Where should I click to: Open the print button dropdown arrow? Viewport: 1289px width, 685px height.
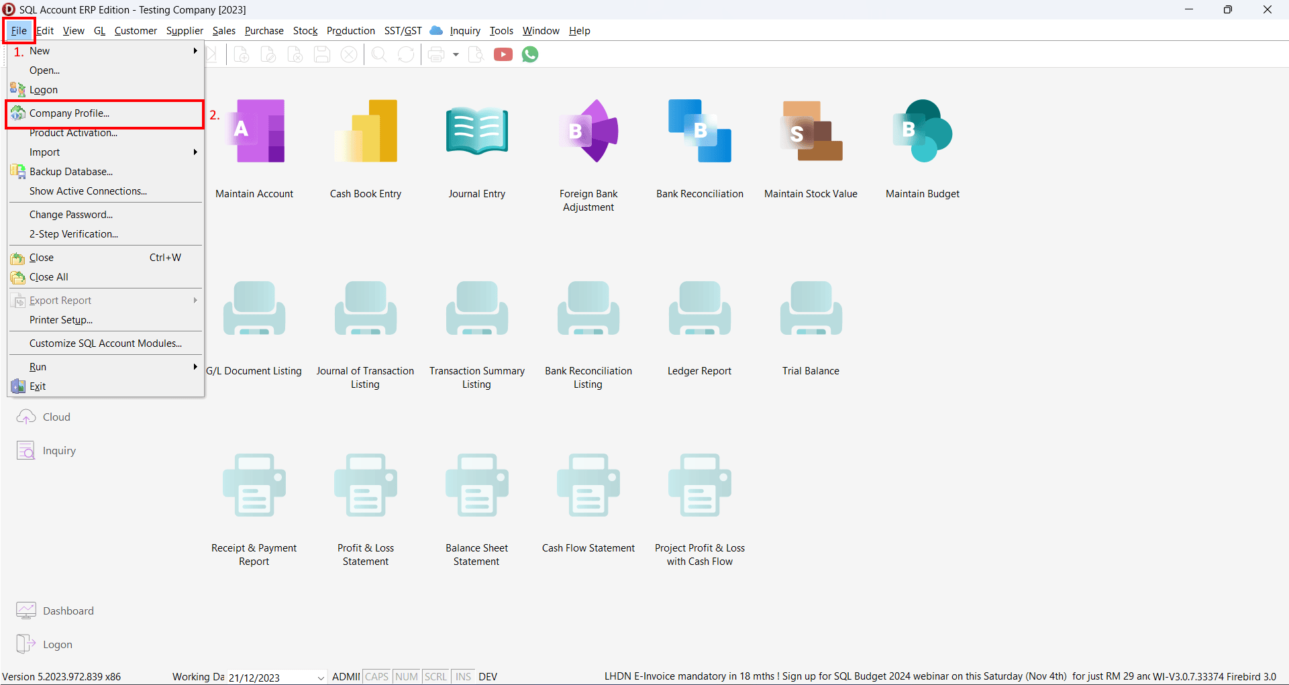(456, 55)
